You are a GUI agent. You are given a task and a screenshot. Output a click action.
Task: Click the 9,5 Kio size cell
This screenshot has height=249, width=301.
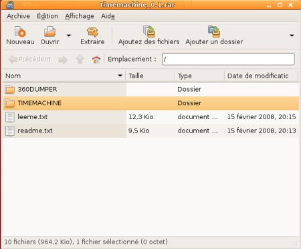[139, 131]
